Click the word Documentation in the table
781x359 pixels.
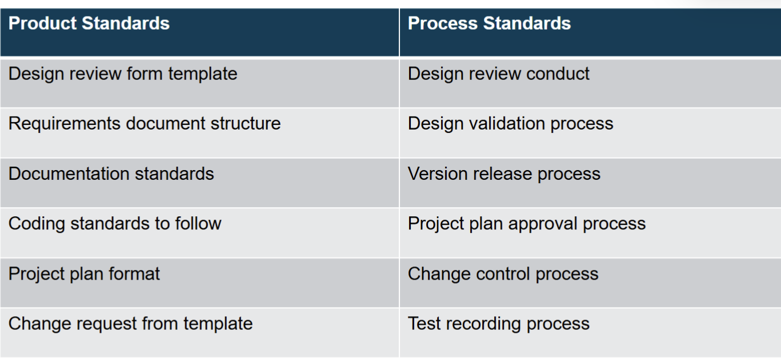coord(58,174)
